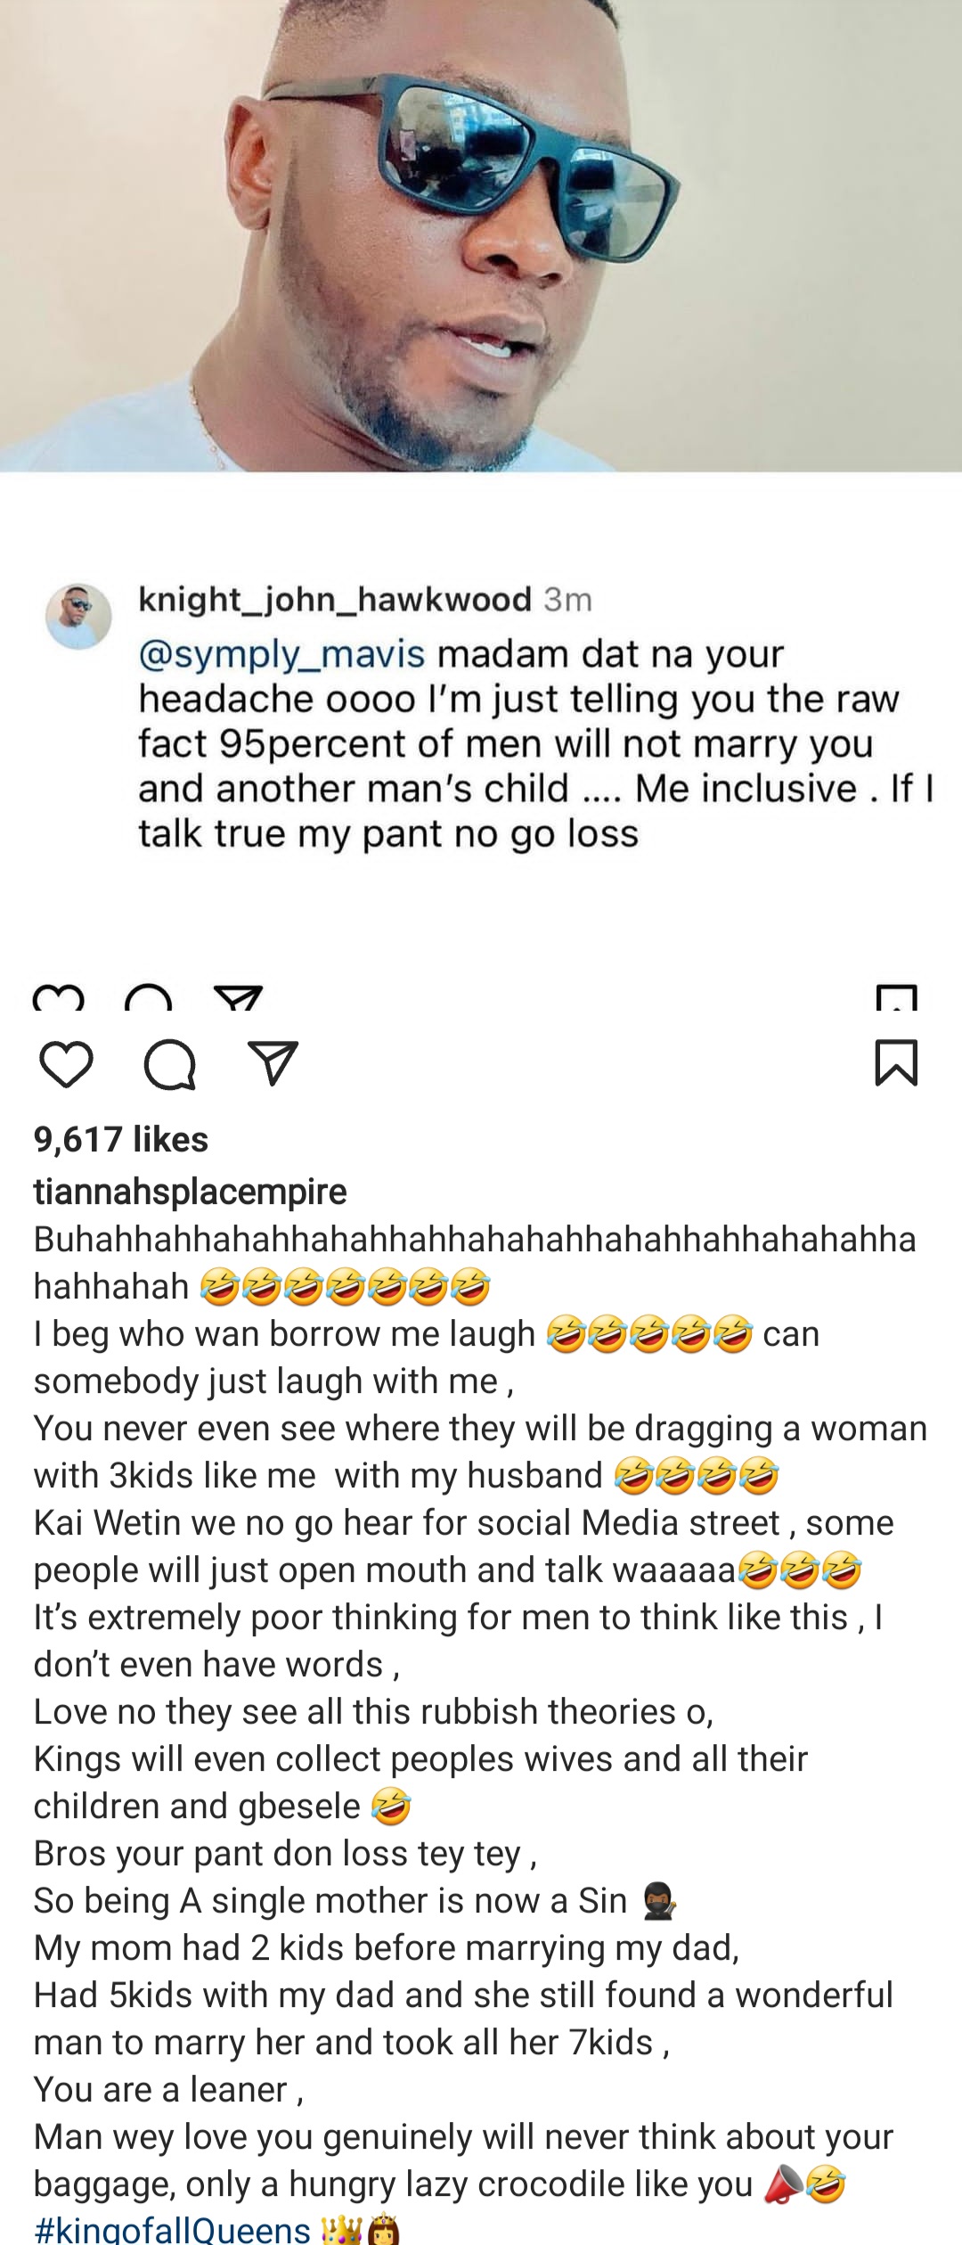Share post using full paper plane icon
This screenshot has height=2245, width=962.
273,1062
